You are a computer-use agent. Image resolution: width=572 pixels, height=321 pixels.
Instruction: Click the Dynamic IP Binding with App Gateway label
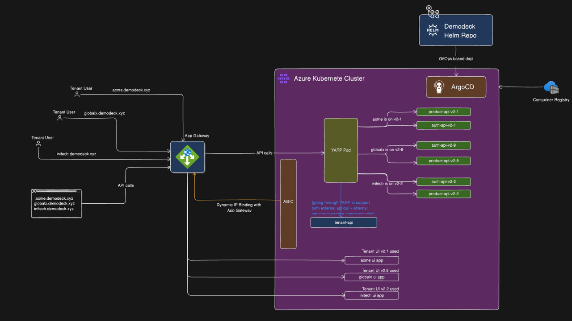coord(238,207)
